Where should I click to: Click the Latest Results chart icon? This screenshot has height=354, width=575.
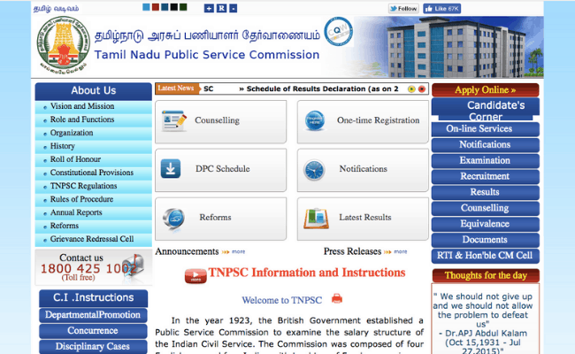[315, 218]
